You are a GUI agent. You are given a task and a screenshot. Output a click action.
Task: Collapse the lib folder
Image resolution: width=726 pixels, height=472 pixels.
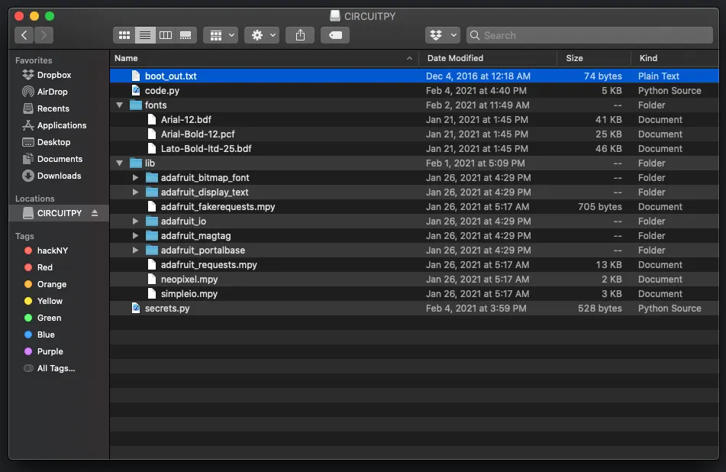119,163
